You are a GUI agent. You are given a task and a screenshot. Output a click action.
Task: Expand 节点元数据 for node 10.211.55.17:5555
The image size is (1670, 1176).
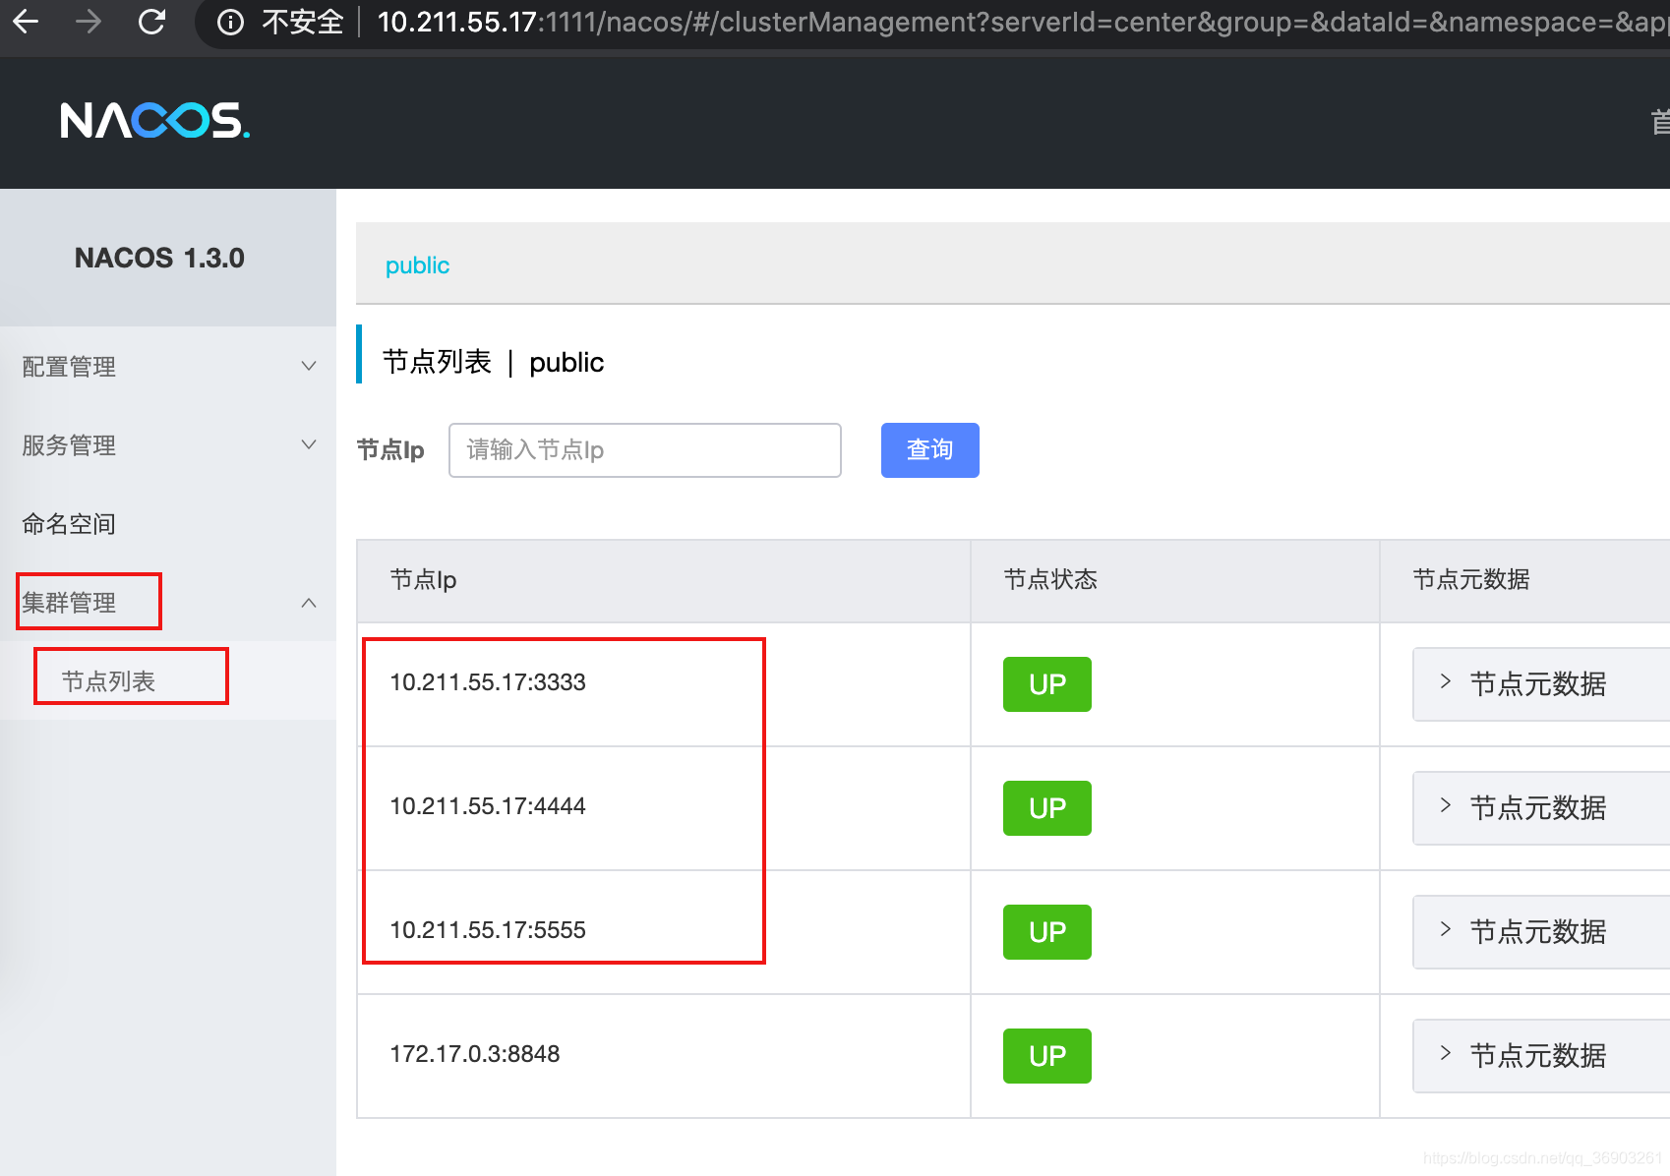click(x=1541, y=932)
